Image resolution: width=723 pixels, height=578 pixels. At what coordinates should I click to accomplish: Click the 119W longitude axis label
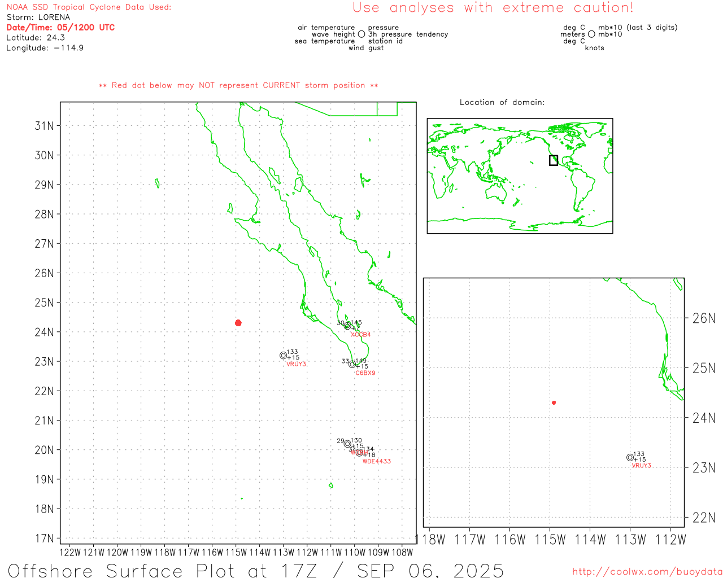pos(141,553)
